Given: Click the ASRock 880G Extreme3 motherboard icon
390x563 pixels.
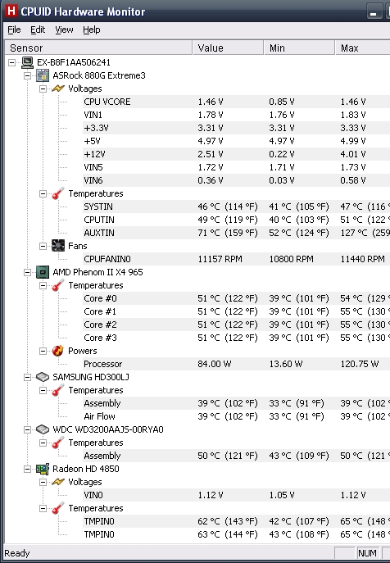Looking at the screenshot, I should pos(43,75).
